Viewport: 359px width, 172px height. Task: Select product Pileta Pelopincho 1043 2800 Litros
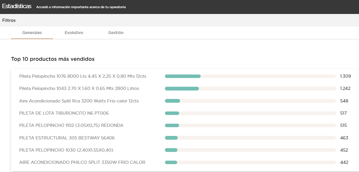tap(79, 88)
